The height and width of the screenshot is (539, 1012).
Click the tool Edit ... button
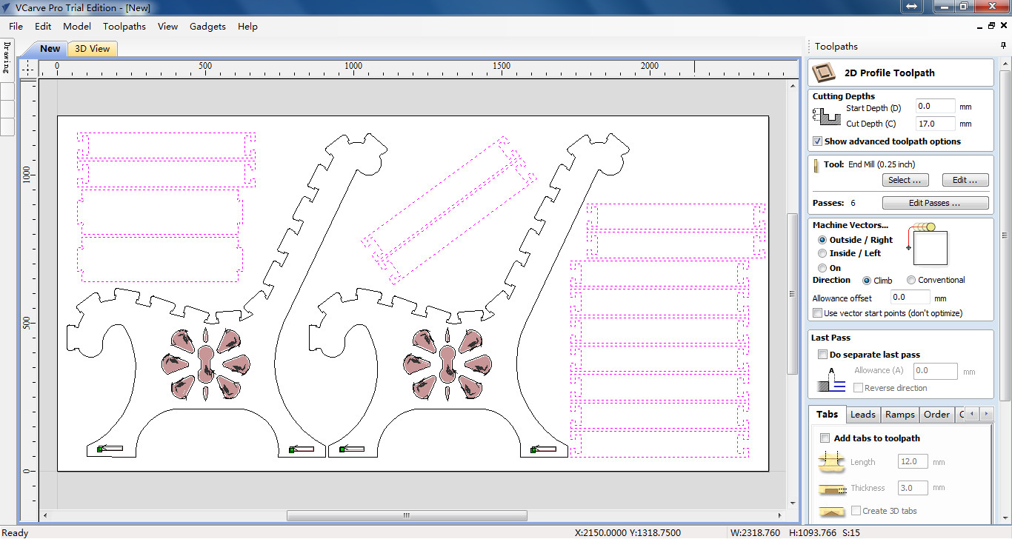pyautogui.click(x=965, y=180)
